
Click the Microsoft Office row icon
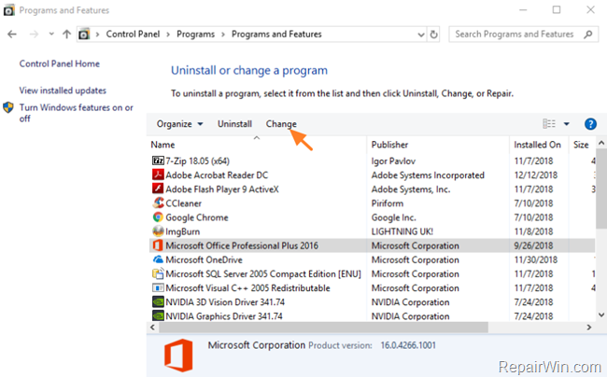click(158, 245)
